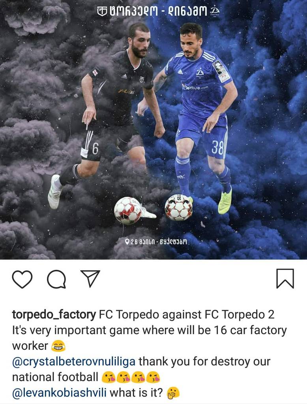
Task: Click the football at the blue player's feet
Action: point(179,208)
